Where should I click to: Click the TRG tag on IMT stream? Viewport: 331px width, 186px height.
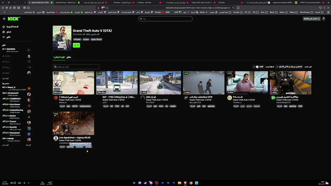[117, 106]
